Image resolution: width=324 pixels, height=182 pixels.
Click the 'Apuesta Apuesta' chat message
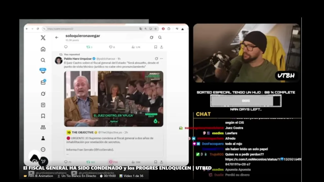(238, 170)
